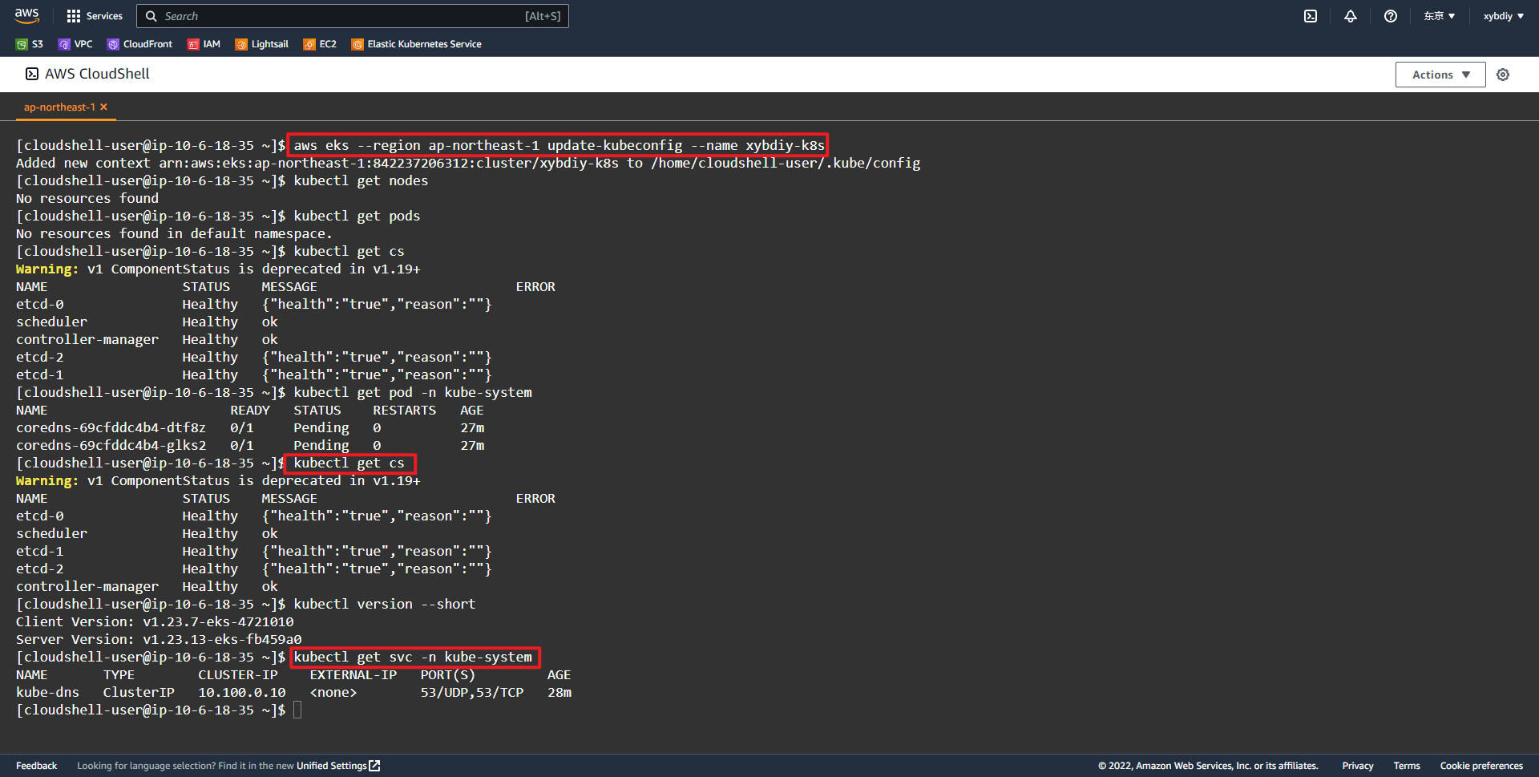Click the 'kubectl get svc -n kube-system' command text
Viewport: 1539px width, 777px height.
click(x=413, y=657)
